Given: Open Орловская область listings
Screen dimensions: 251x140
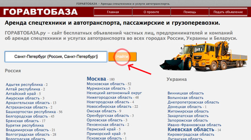Looking at the screenshot, I should (105, 120).
